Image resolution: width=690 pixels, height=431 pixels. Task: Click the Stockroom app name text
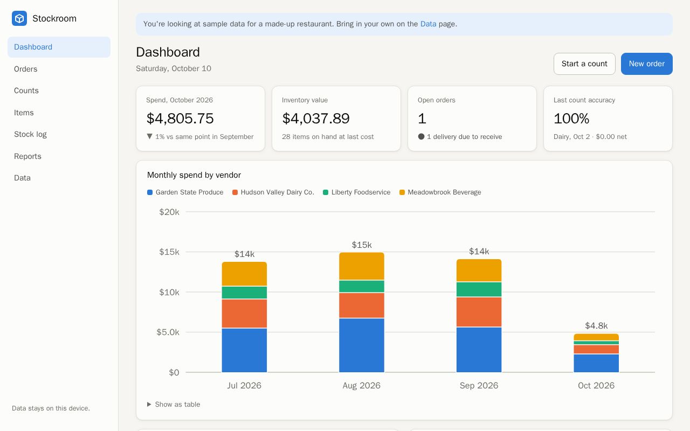54,18
